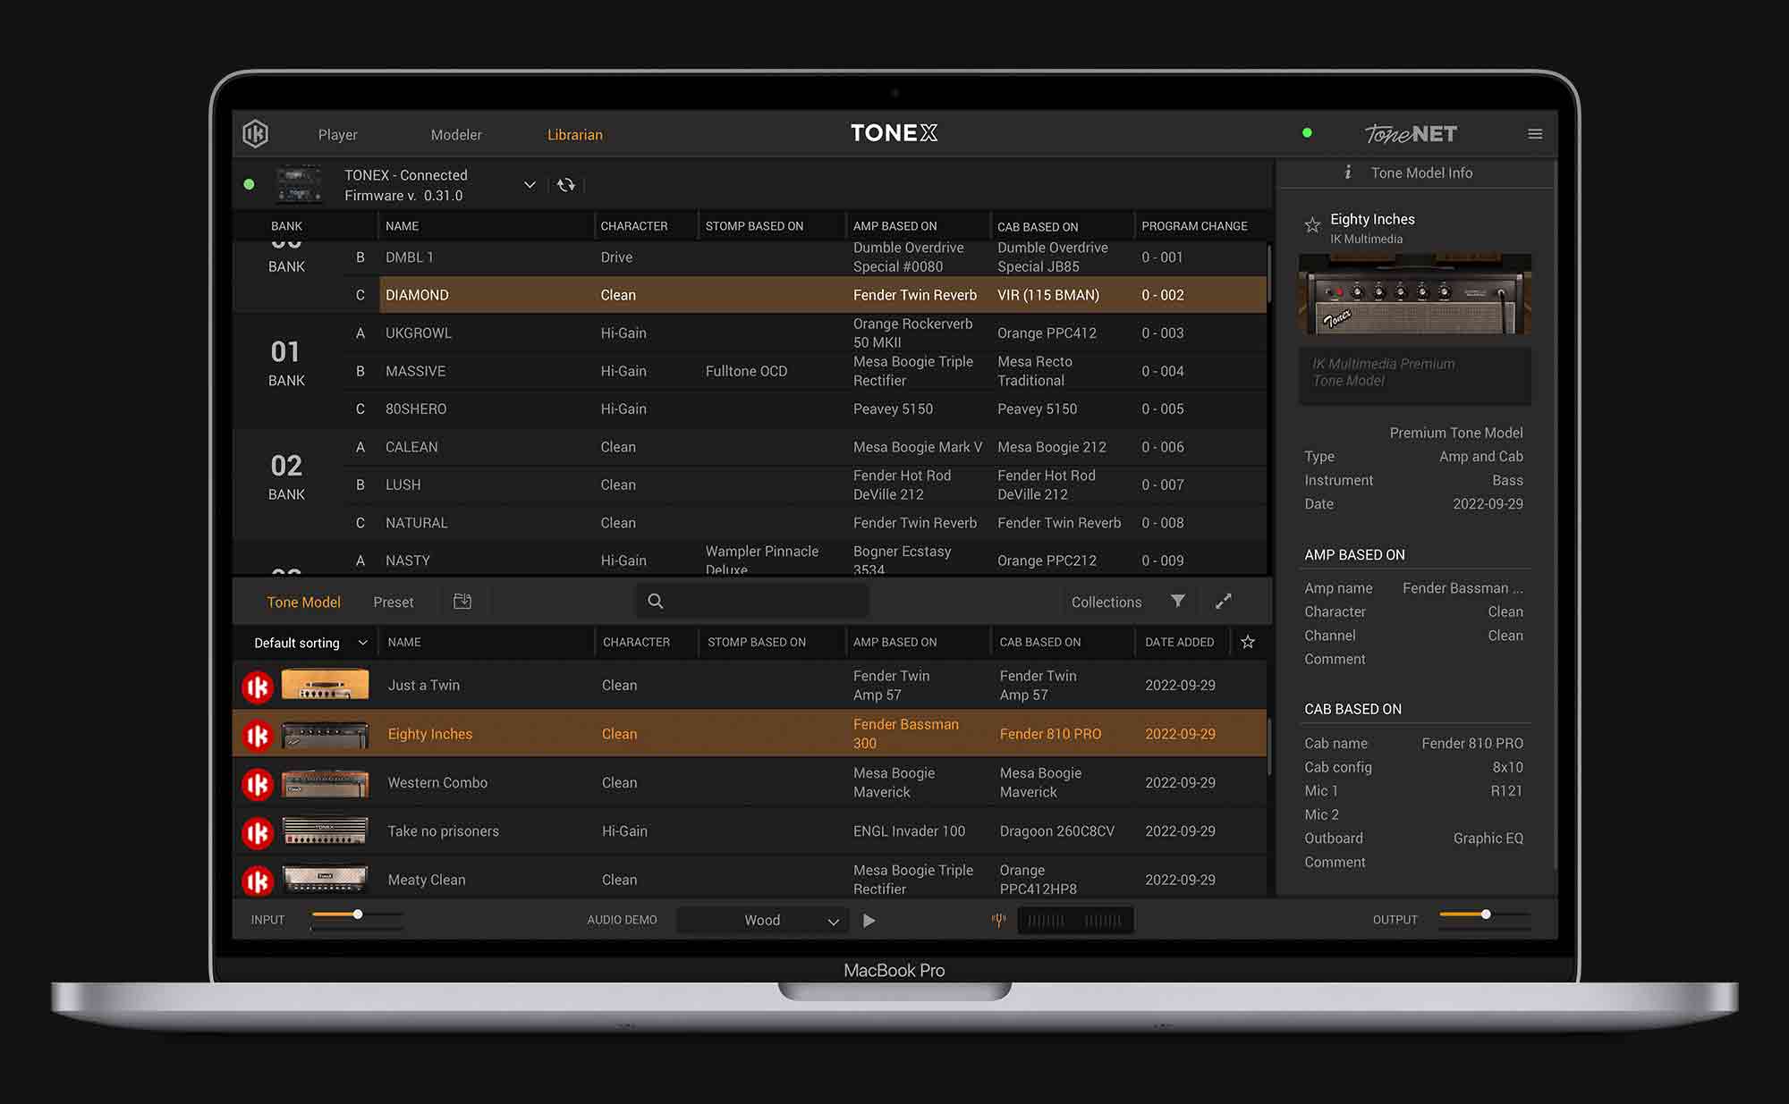Click the search magnifier icon

[x=656, y=602]
